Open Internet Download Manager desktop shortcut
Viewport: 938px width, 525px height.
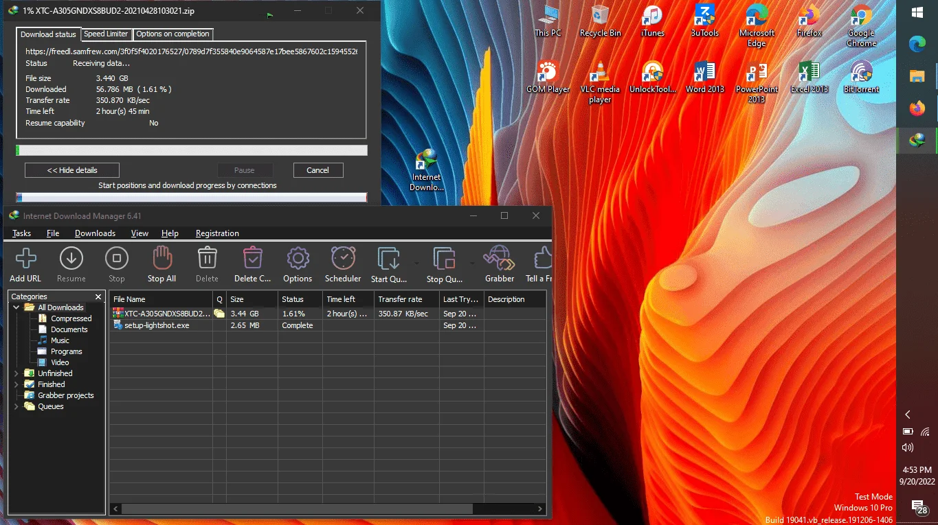coord(427,170)
